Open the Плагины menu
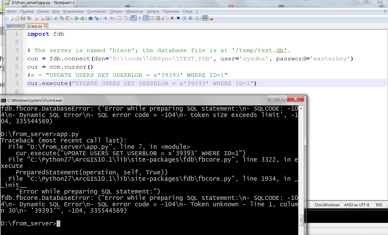This screenshot has width=388, height=235. (x=171, y=11)
